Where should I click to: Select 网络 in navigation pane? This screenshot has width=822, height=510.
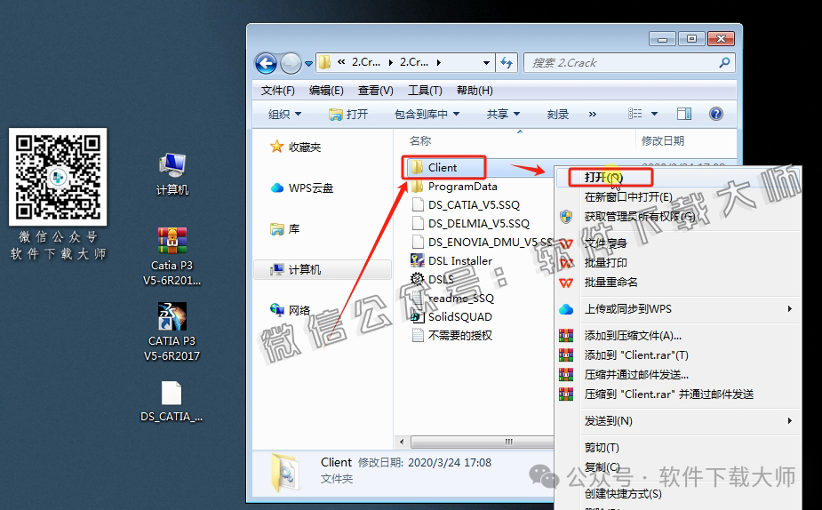(x=290, y=310)
